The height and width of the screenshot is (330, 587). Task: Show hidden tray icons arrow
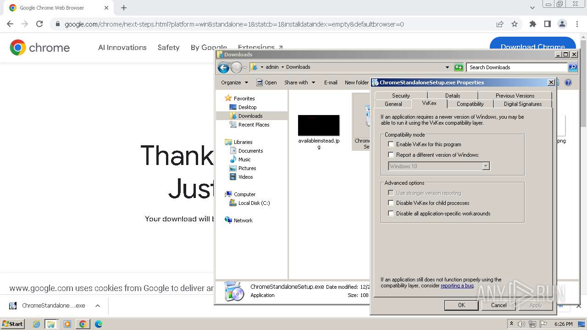[512, 324]
